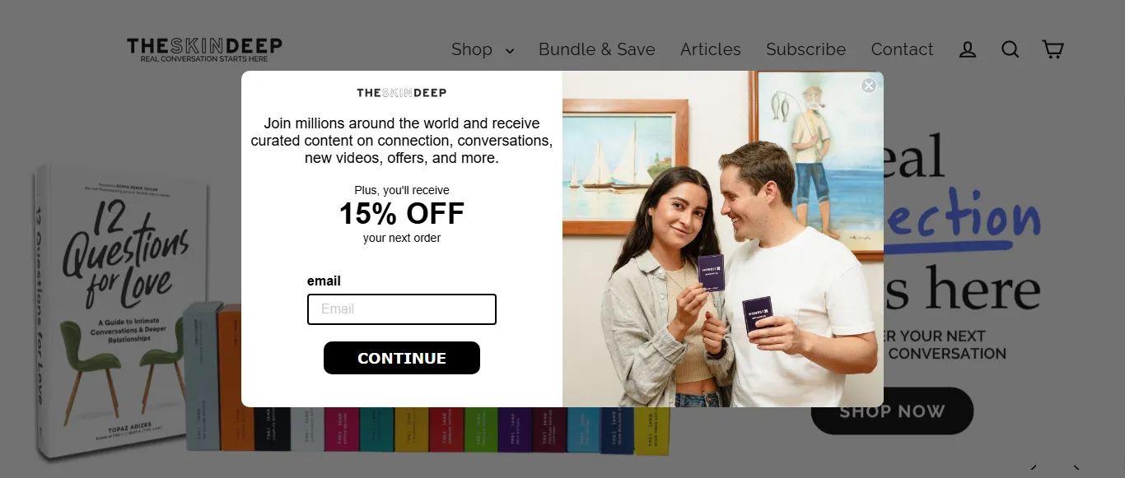Image resolution: width=1125 pixels, height=478 pixels.
Task: Click the couple holding cards photo
Action: [723, 239]
